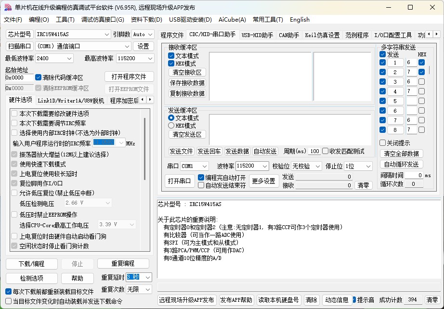Expand the 芯片型号 chip model dropdown
Image resolution: width=444 pixels, height=309 pixels.
tap(107, 34)
